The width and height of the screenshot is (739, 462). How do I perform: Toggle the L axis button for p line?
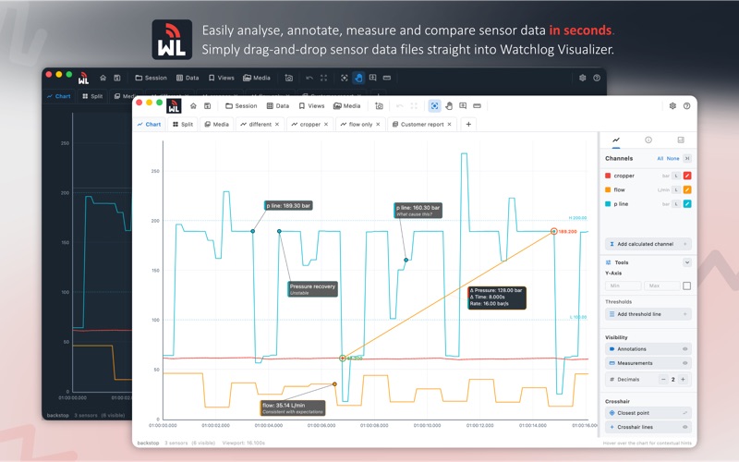676,204
